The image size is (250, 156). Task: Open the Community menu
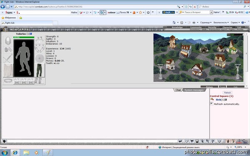coord(196,27)
